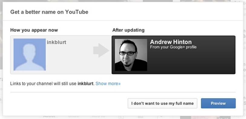Click the video thumbnail peeking out at bottom right

click(x=205, y=117)
